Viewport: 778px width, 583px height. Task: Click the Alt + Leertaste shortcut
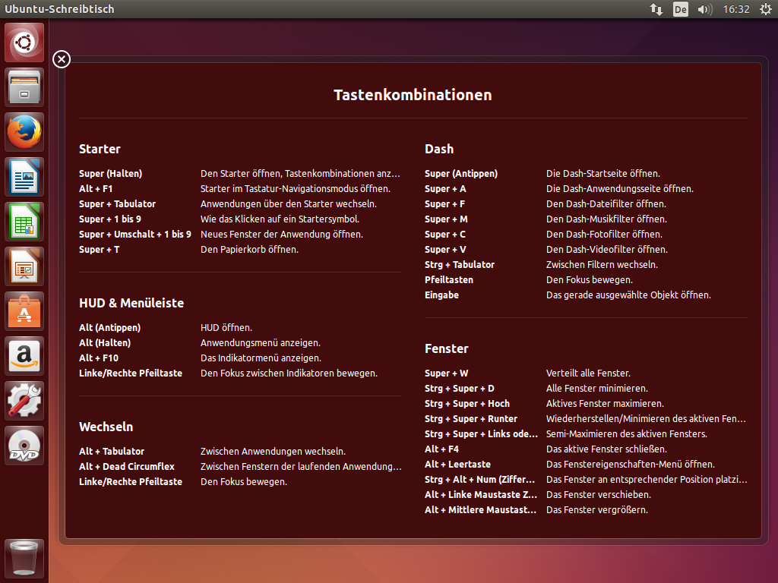tap(457, 465)
